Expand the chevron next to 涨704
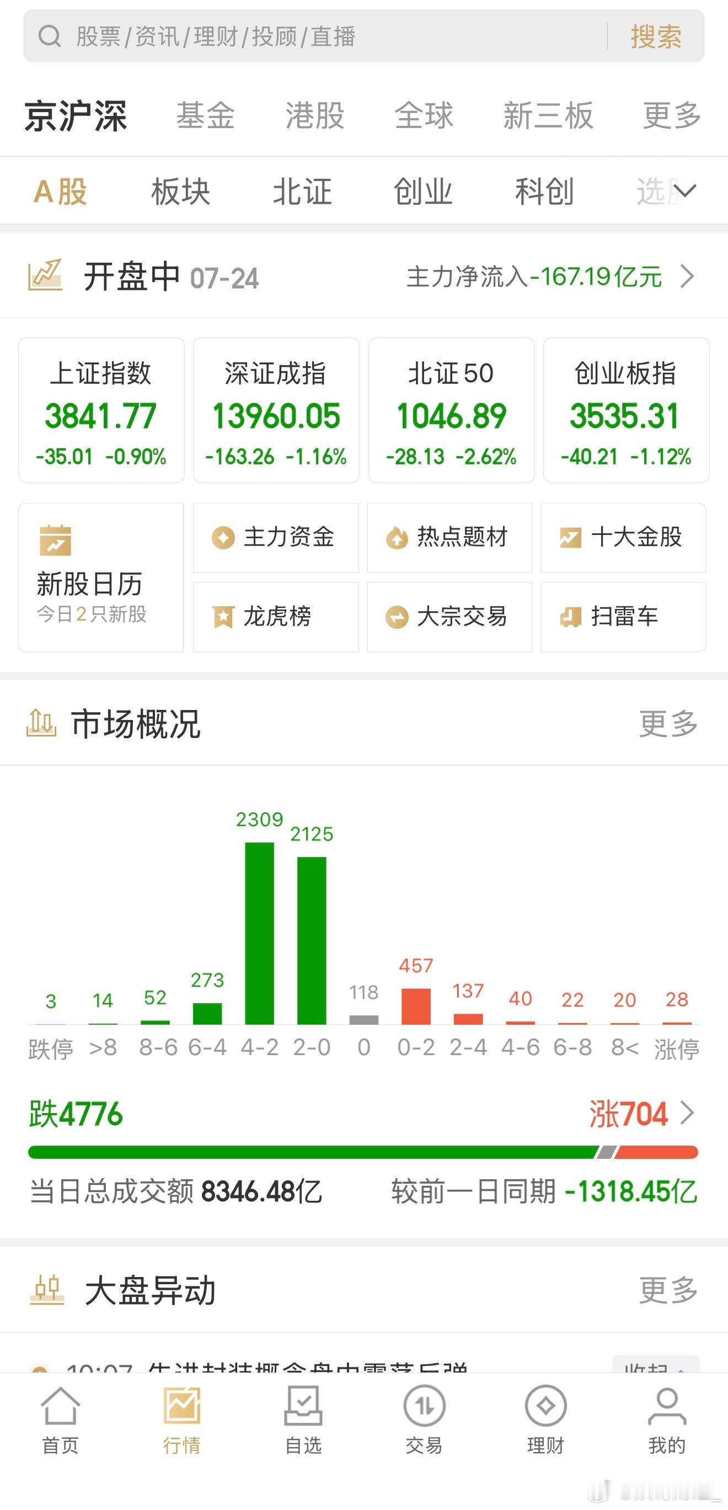 pyautogui.click(x=687, y=1112)
